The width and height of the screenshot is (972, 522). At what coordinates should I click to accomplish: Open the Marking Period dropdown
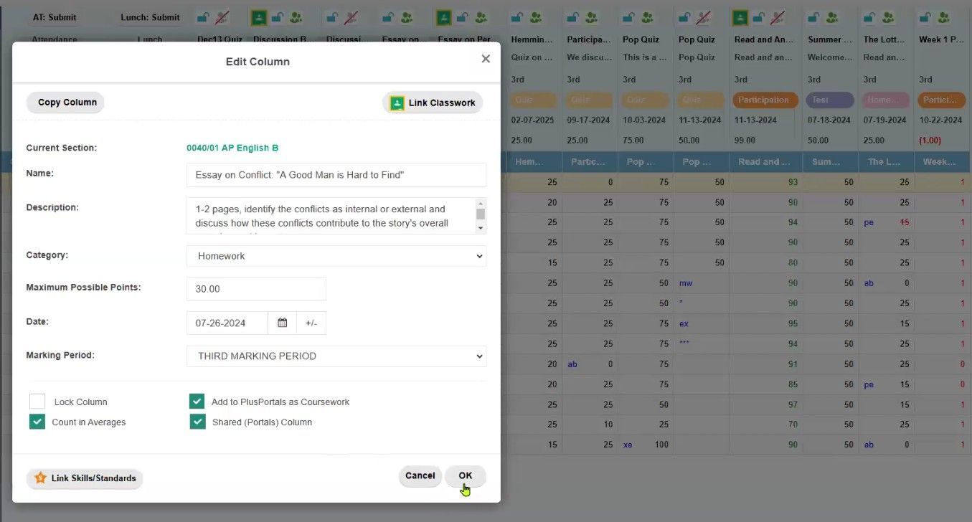coord(336,356)
